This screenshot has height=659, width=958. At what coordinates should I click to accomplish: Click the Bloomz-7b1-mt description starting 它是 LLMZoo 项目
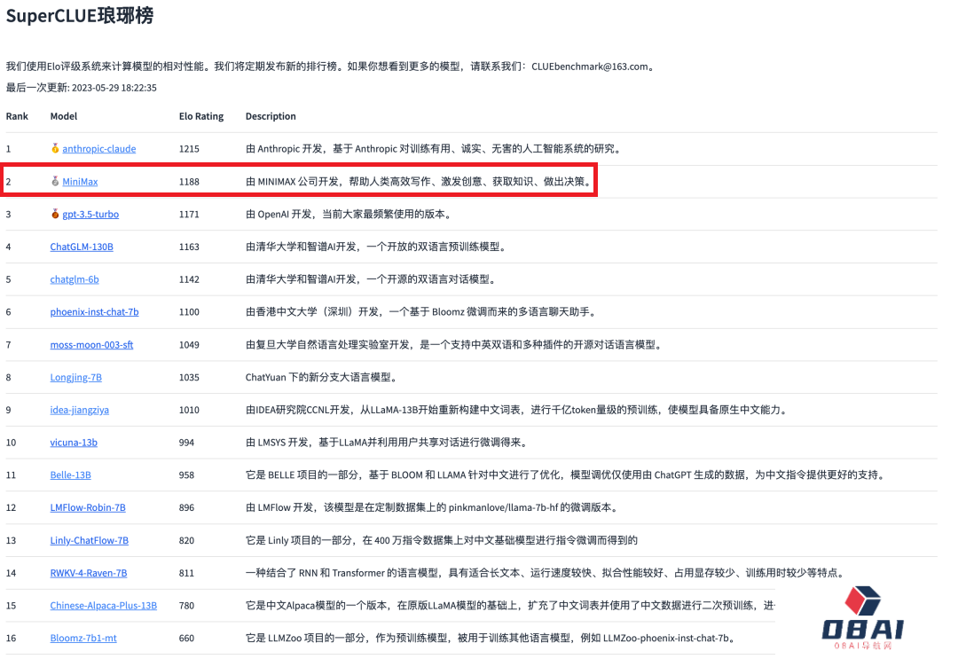[x=490, y=639]
